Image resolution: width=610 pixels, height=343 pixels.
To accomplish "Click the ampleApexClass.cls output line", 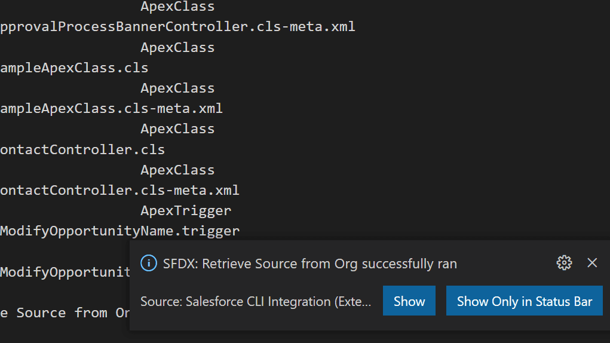I will tap(74, 68).
